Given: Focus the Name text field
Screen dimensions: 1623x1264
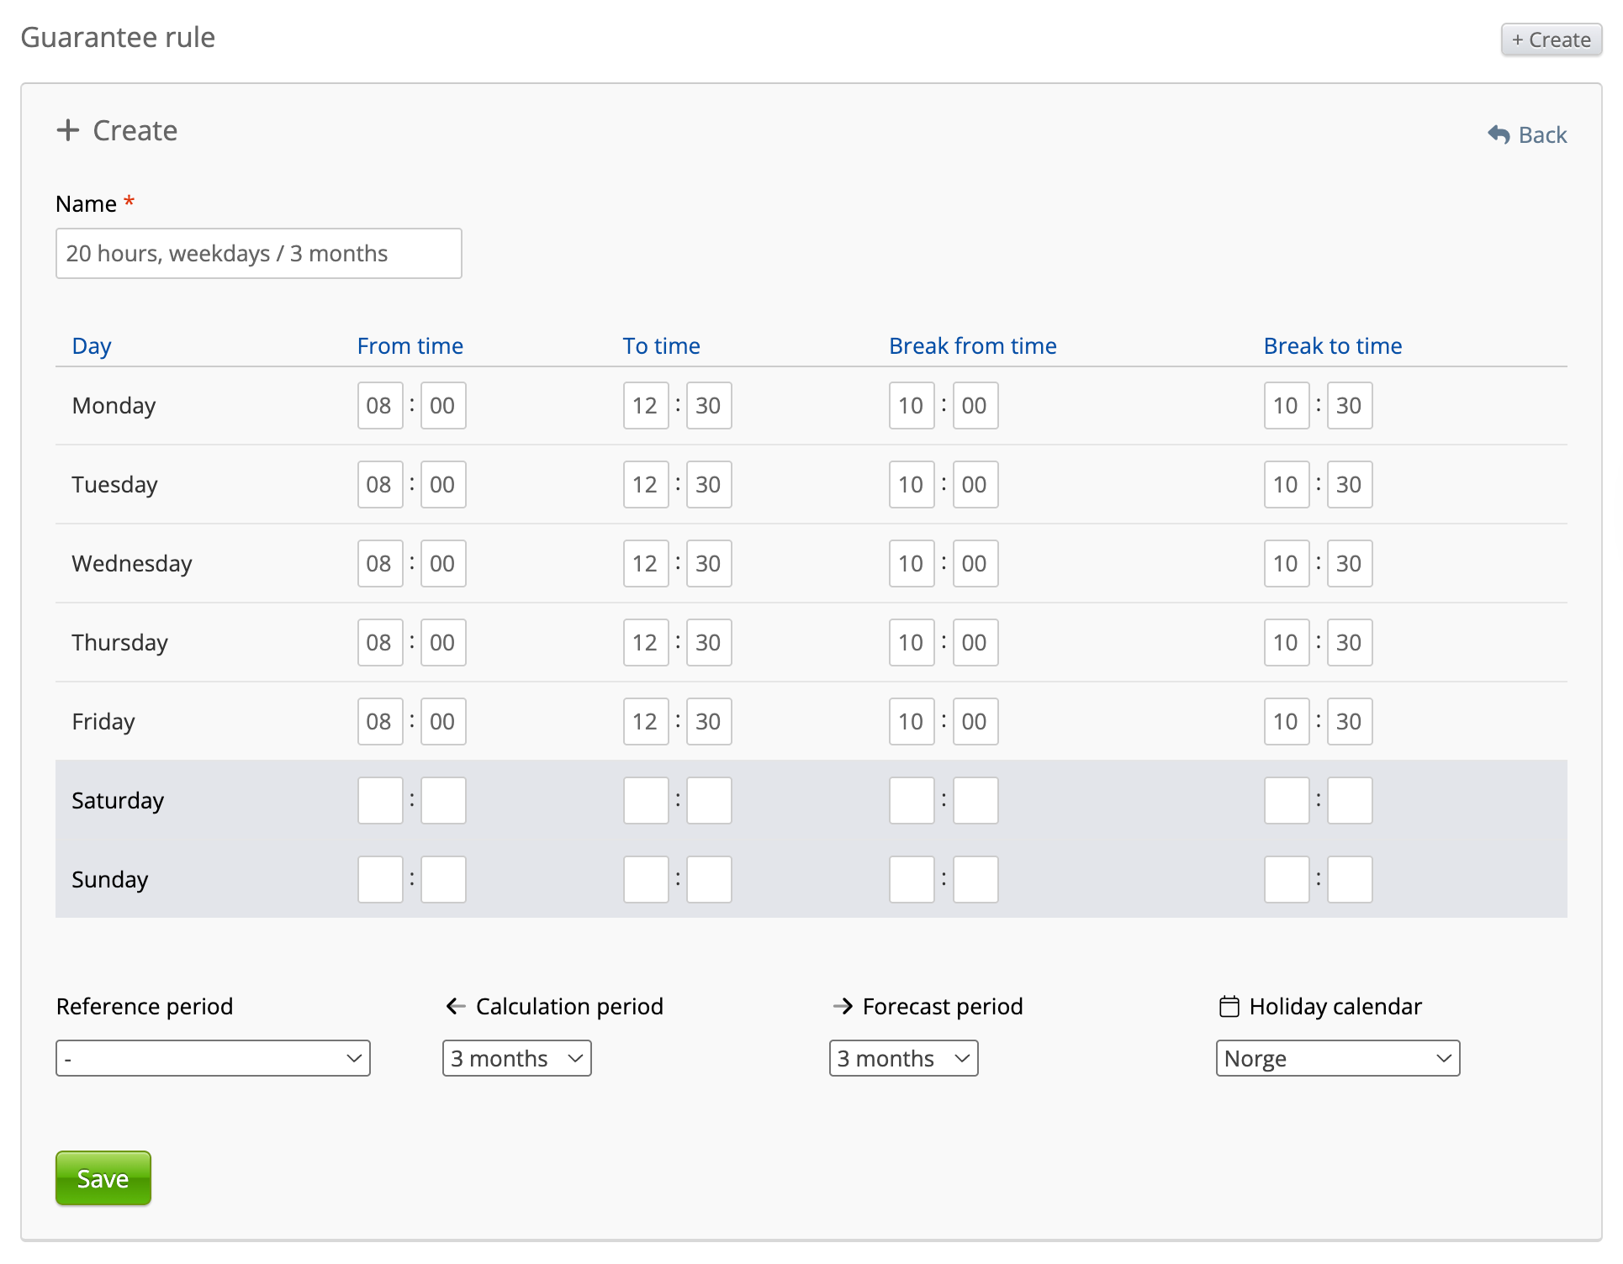Looking at the screenshot, I should 258,253.
